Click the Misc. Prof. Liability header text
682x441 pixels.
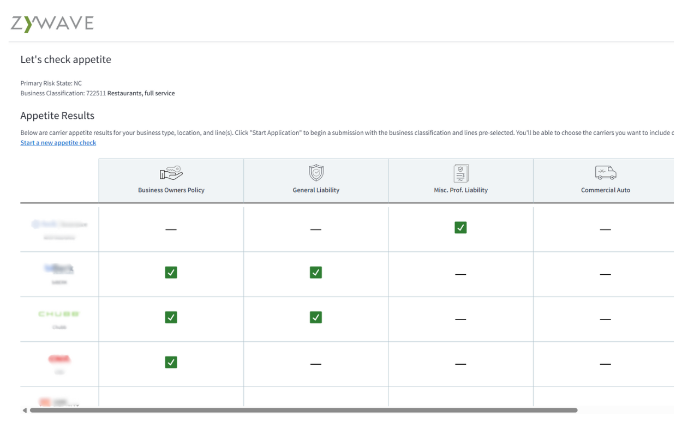point(460,190)
